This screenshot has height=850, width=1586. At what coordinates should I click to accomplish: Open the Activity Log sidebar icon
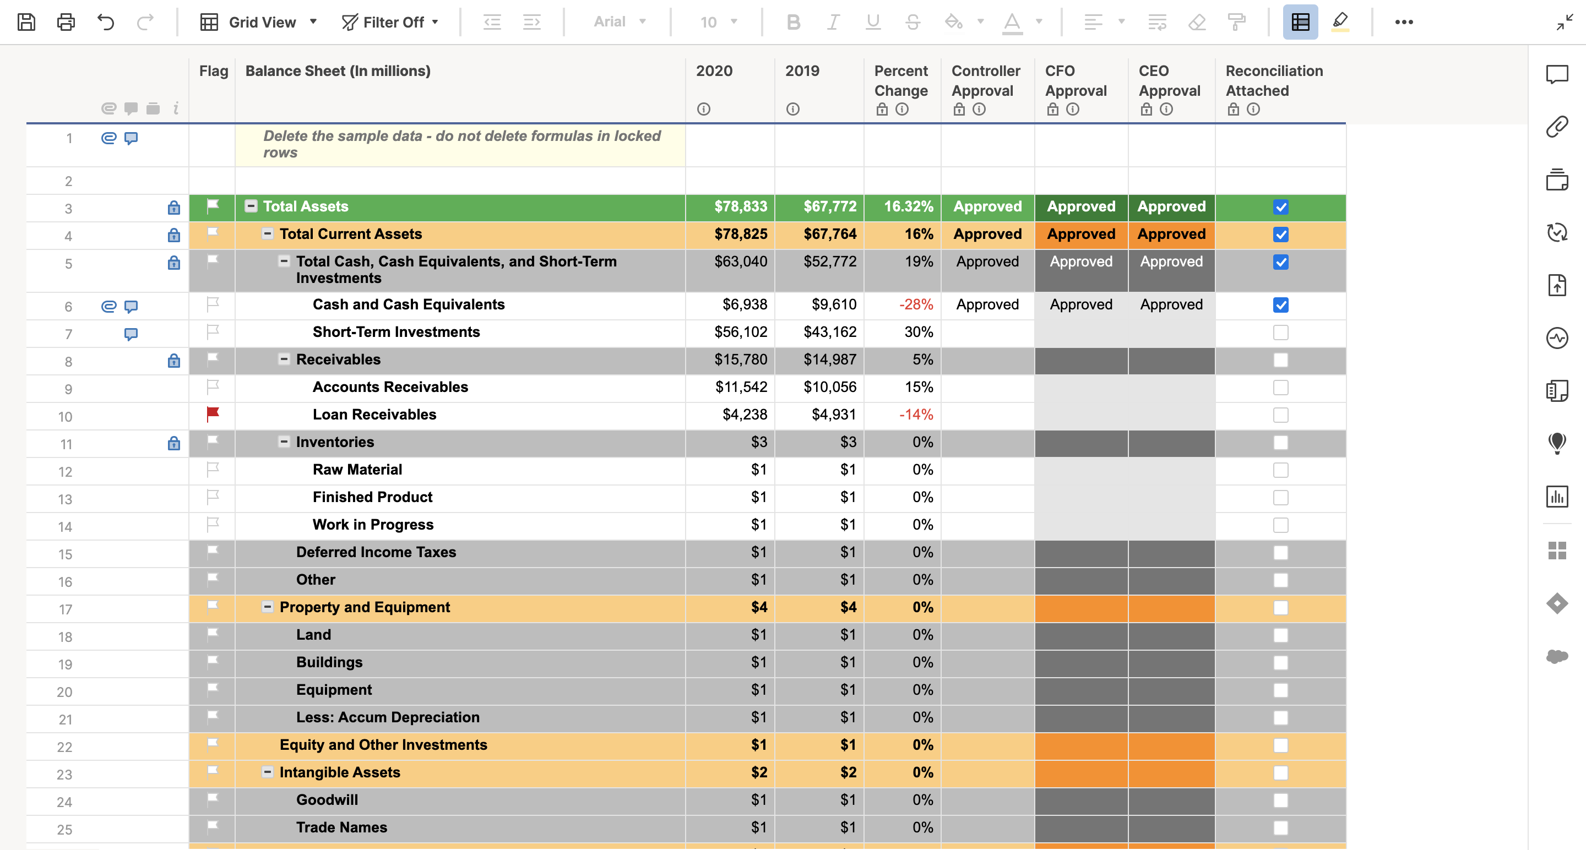click(x=1556, y=338)
